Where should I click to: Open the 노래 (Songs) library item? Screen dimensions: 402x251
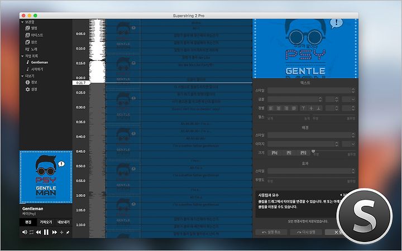coord(31,49)
